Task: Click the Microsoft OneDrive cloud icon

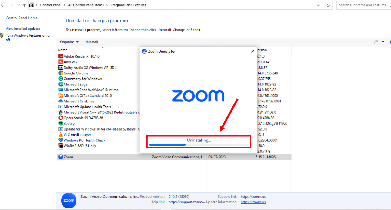Action: point(60,101)
